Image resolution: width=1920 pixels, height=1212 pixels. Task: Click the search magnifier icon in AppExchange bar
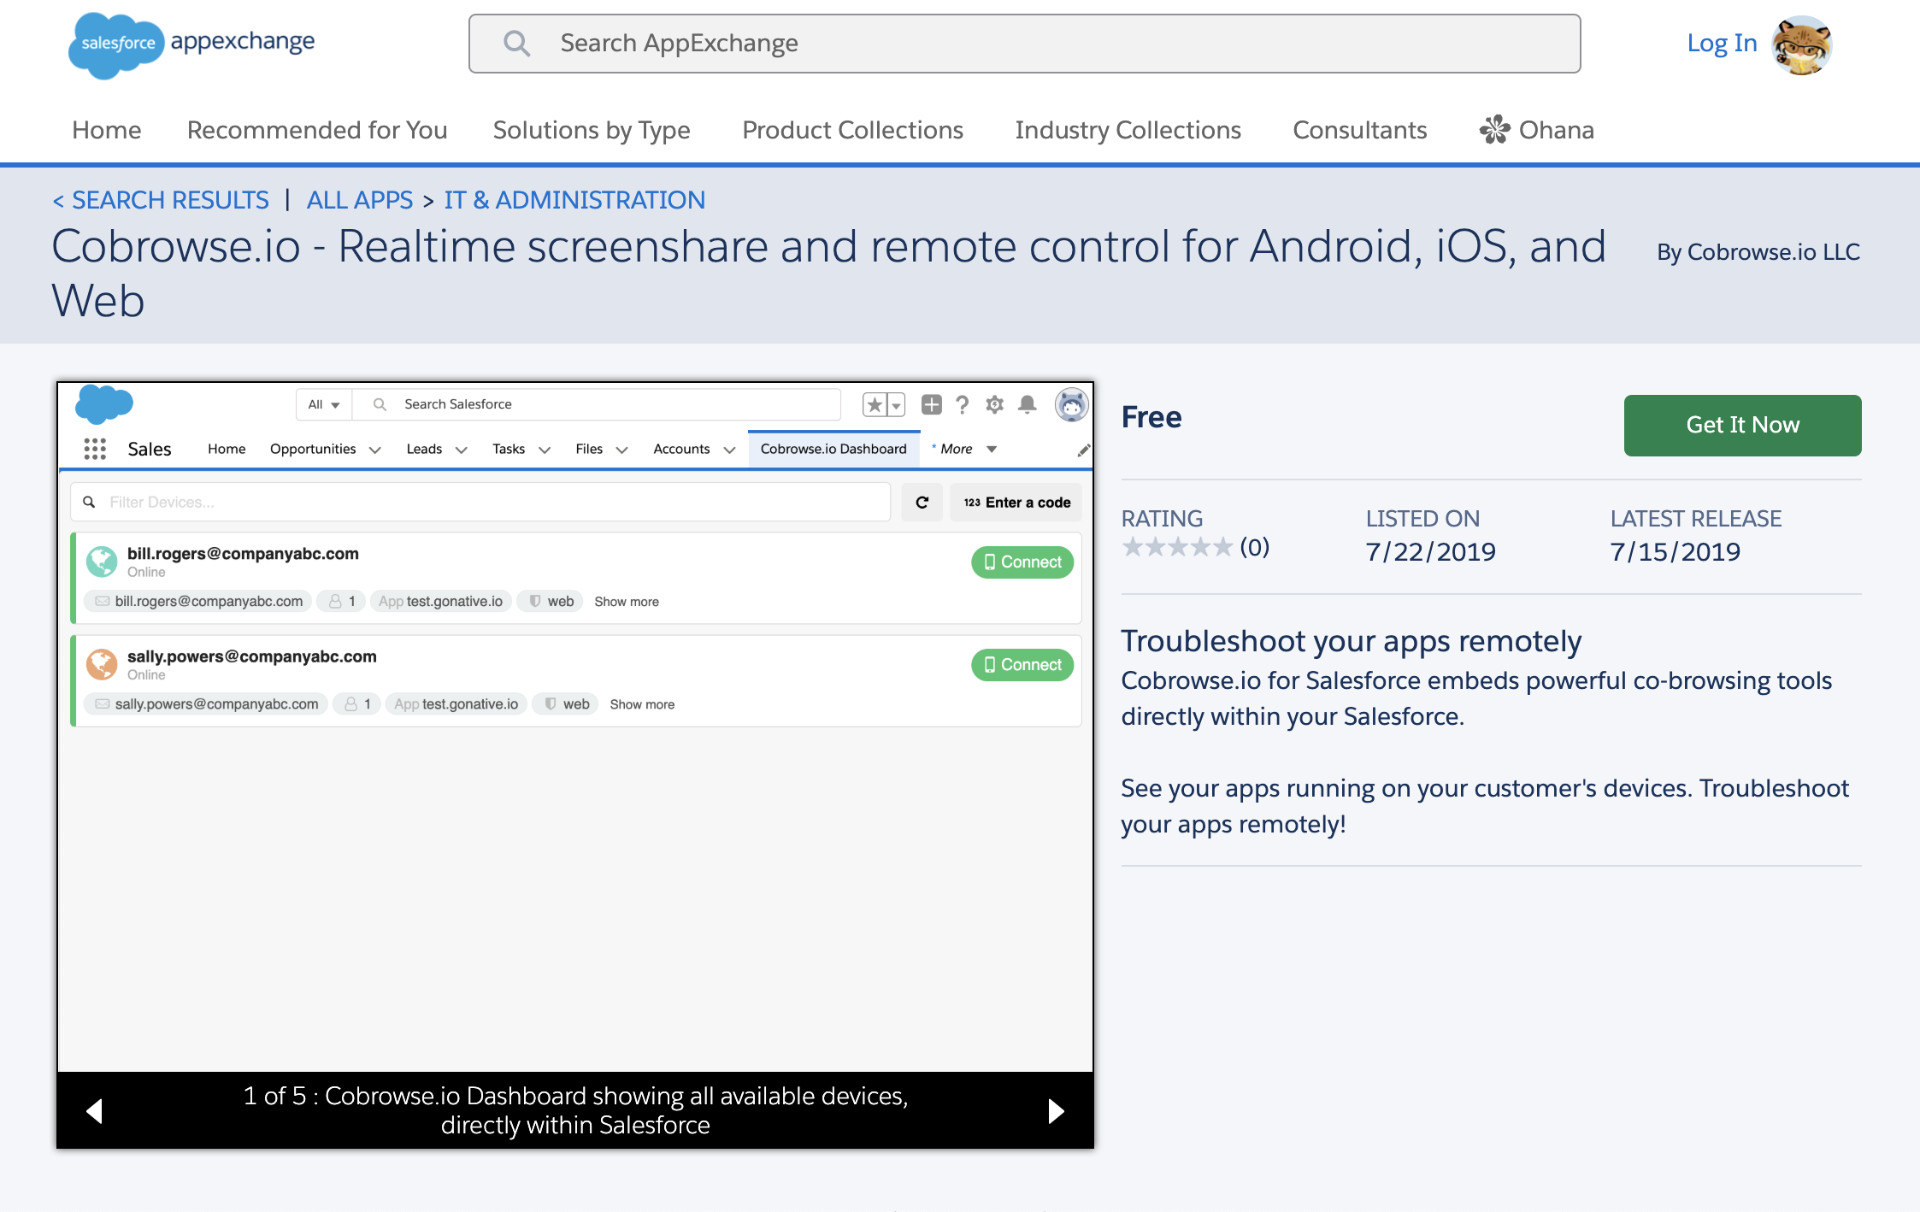click(516, 43)
